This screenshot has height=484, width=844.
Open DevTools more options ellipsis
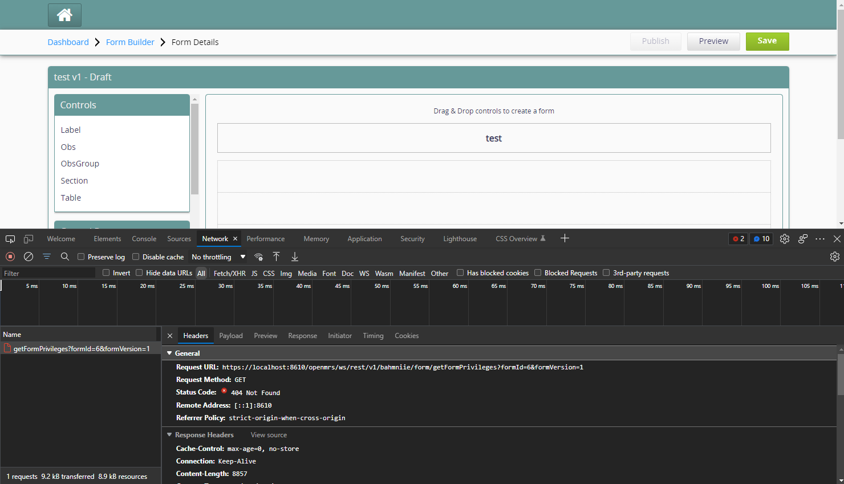(820, 239)
